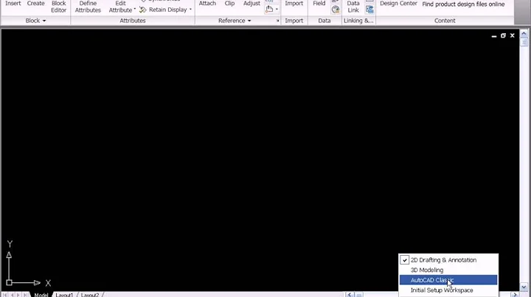Click the last-layout navigation arrow
The height and width of the screenshot is (297, 531).
click(x=25, y=295)
